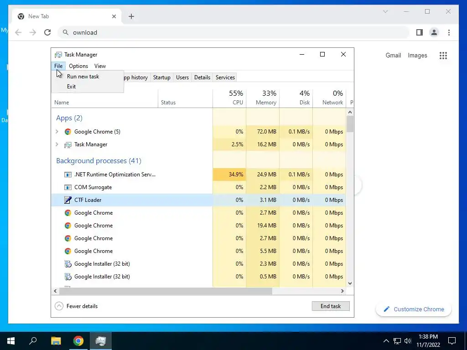Click the Task Manager title bar icon
This screenshot has height=350, width=467.
pyautogui.click(x=58, y=55)
